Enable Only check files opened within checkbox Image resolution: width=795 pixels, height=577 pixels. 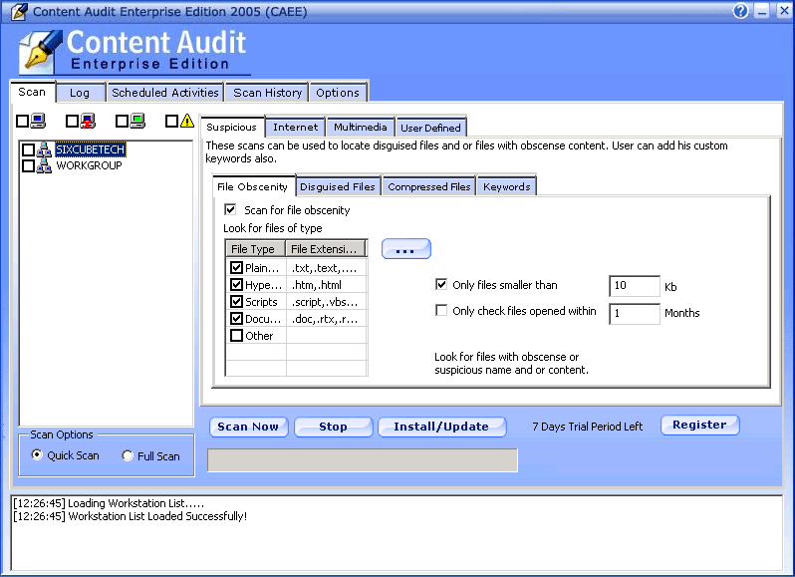[x=441, y=310]
